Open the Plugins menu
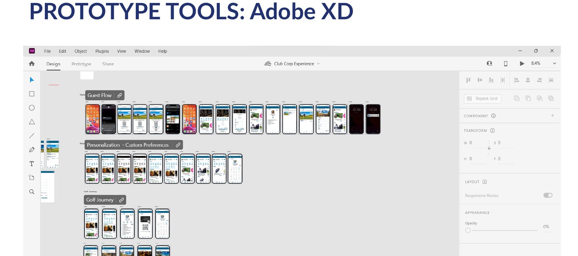The image size is (578, 256). [x=102, y=51]
